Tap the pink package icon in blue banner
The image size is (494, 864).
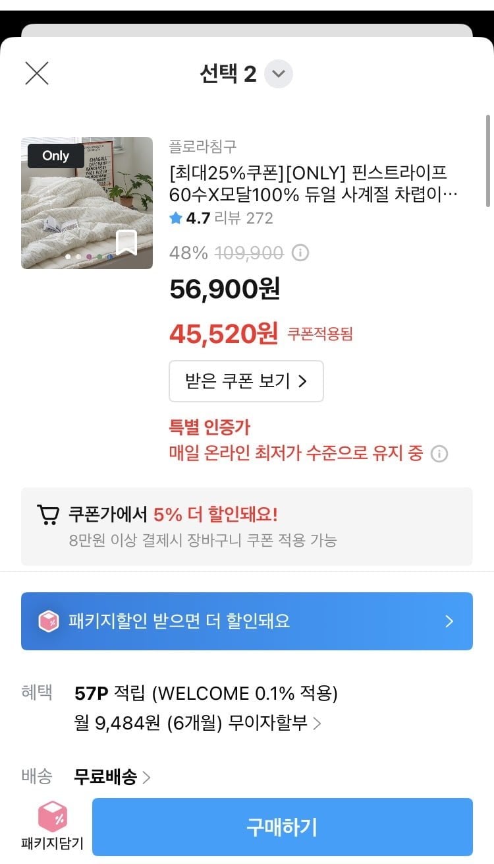[49, 621]
